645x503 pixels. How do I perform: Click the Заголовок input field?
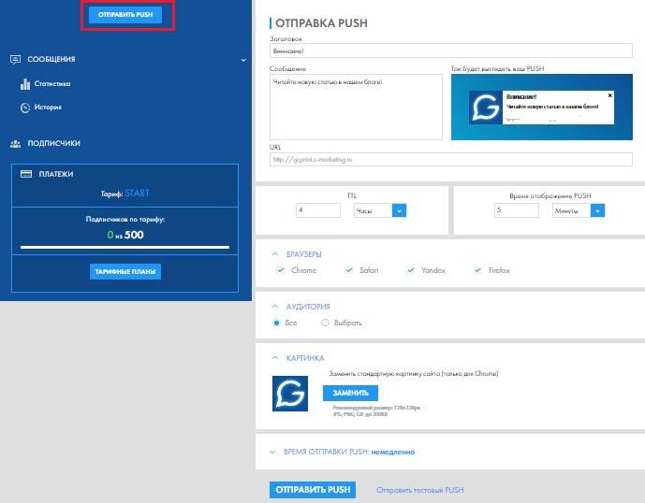click(x=451, y=51)
